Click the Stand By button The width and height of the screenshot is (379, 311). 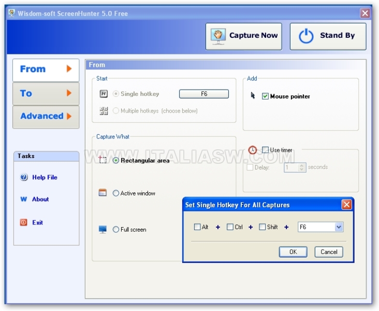point(328,37)
